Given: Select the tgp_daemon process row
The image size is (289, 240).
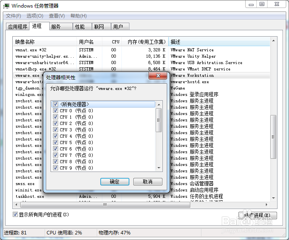Looking at the screenshot, I should point(29,88).
